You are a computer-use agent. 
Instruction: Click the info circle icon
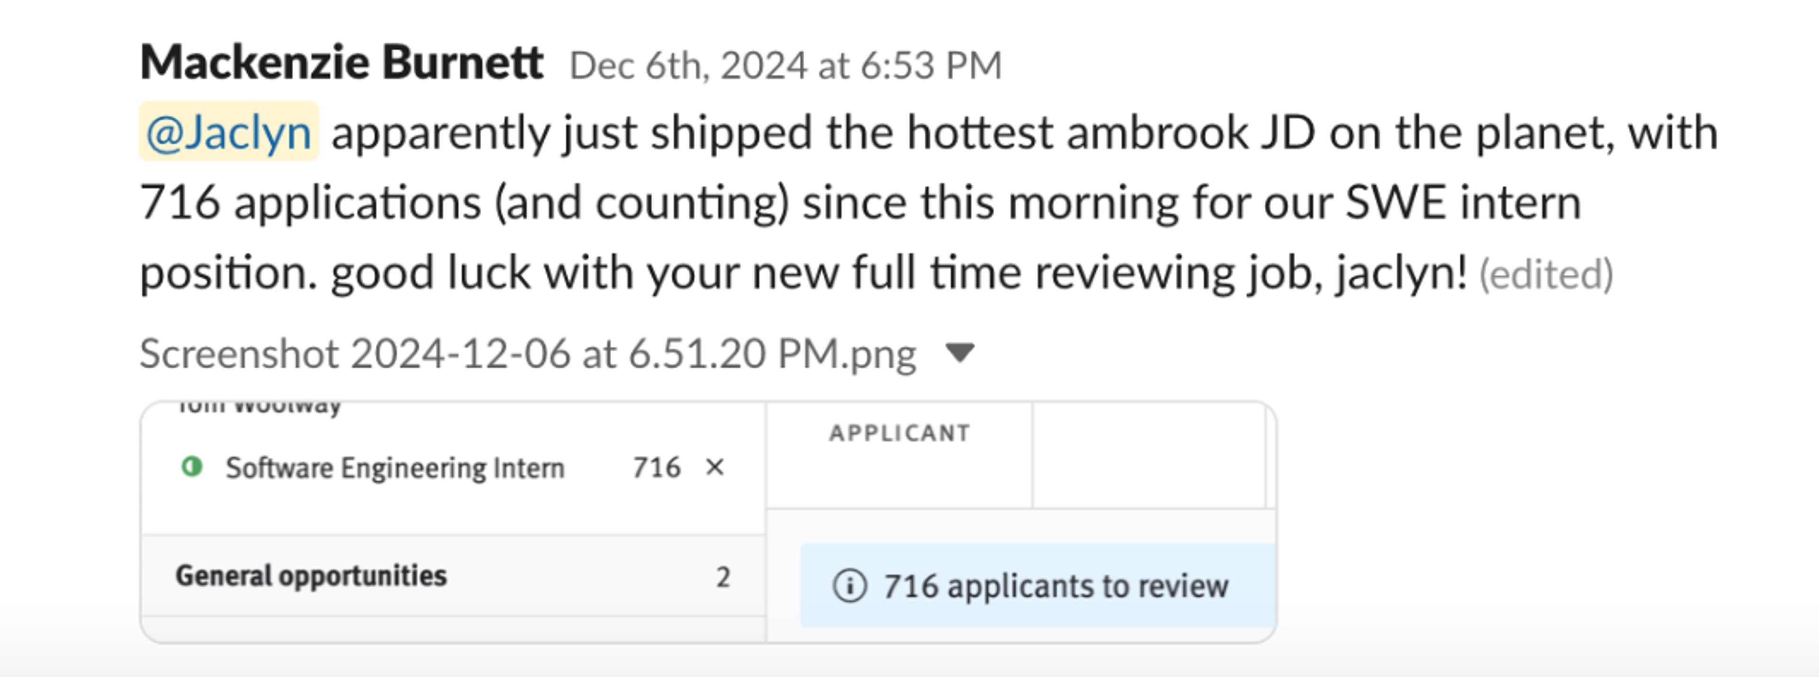(849, 586)
